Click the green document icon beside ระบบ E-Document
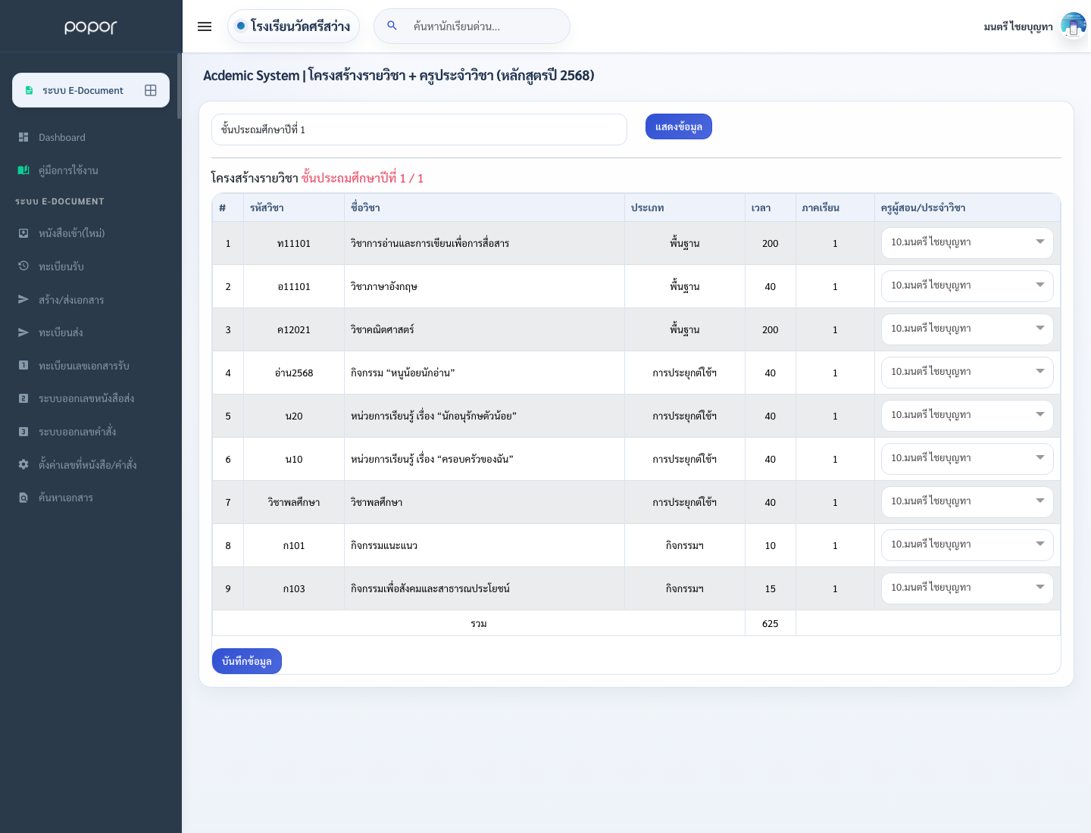The image size is (1091, 833). pyautogui.click(x=29, y=90)
